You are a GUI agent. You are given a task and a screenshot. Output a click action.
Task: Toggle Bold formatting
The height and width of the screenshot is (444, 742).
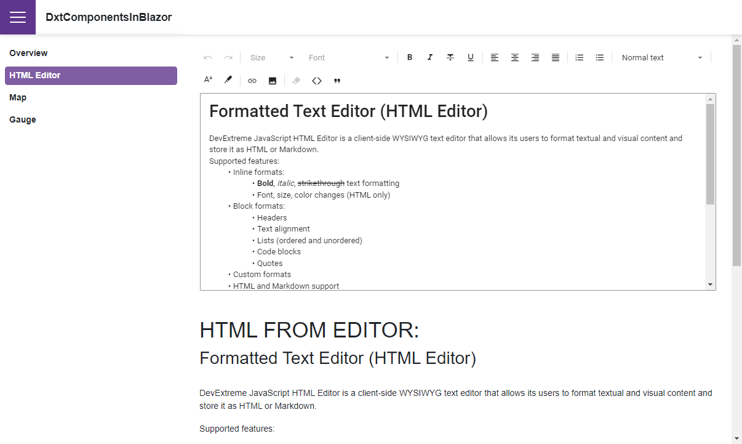[x=410, y=57]
